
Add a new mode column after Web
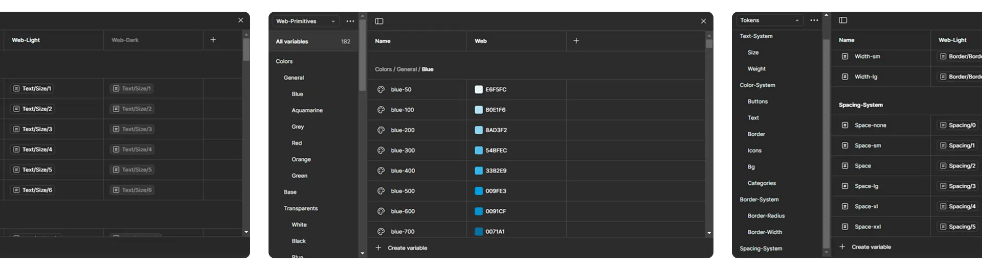click(576, 41)
